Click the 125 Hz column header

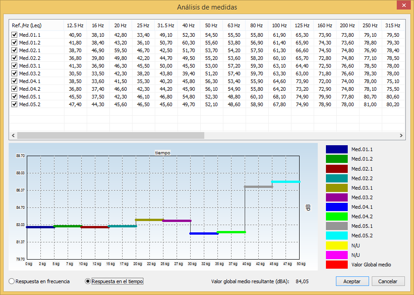click(x=302, y=25)
